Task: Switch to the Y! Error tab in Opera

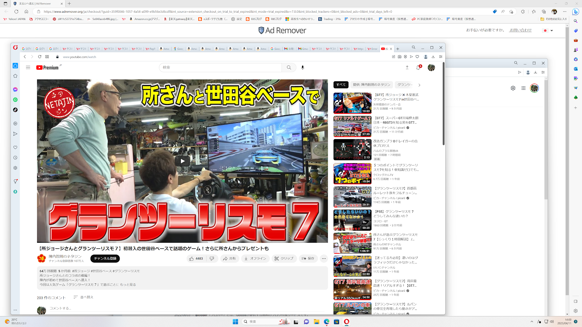Action: pyautogui.click(x=372, y=49)
